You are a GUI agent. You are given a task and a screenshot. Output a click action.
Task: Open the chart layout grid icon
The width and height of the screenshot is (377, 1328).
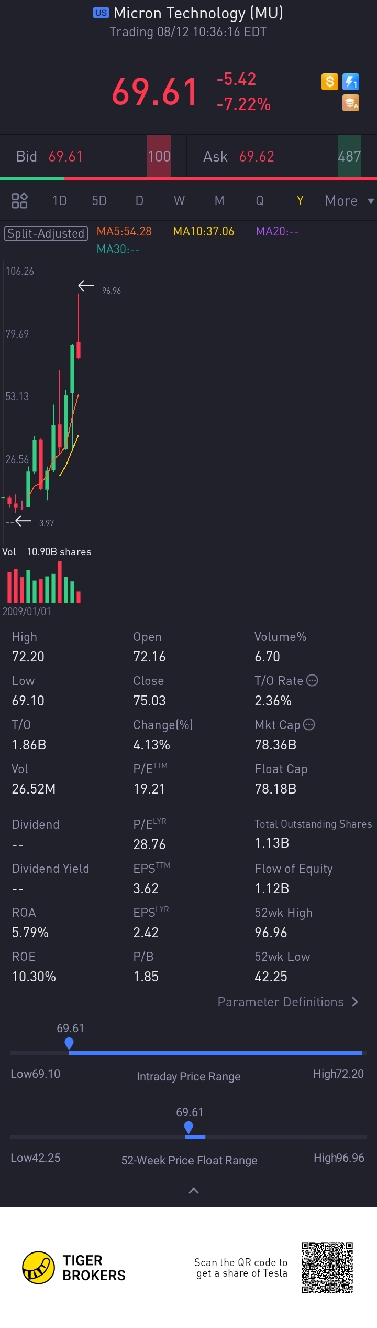(19, 200)
